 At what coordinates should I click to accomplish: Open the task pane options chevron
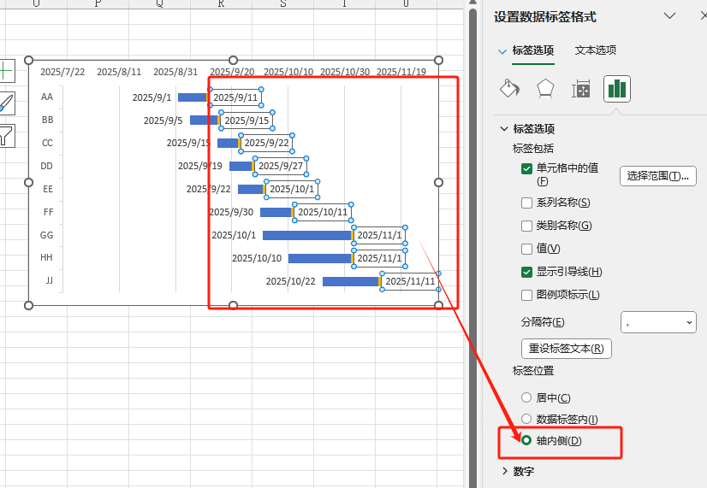pos(670,15)
